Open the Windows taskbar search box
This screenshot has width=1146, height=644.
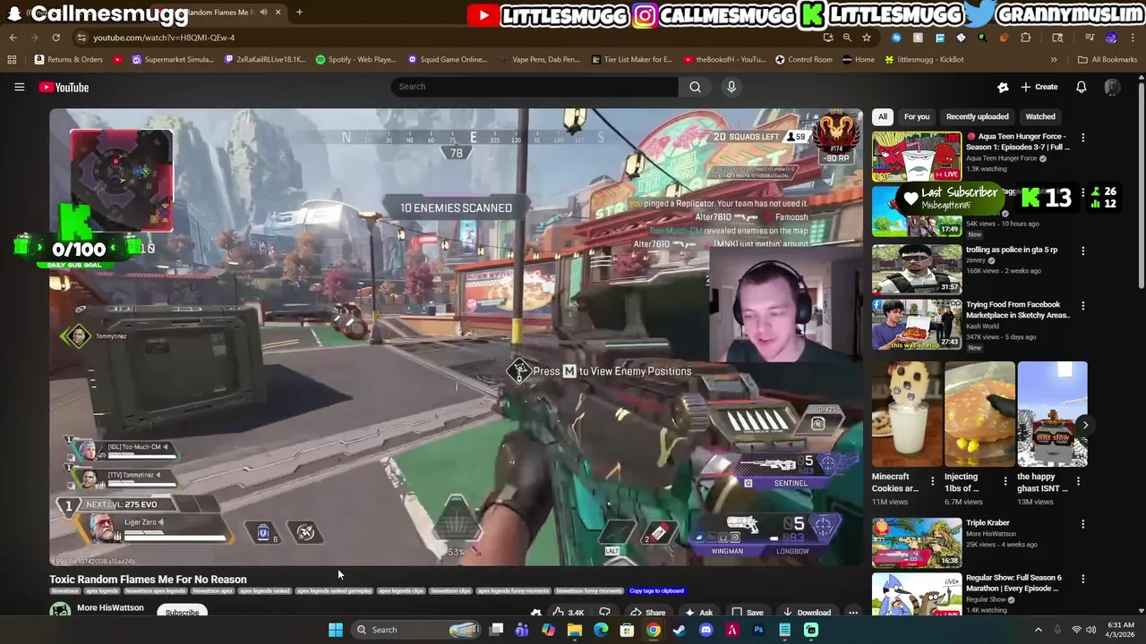pyautogui.click(x=415, y=630)
